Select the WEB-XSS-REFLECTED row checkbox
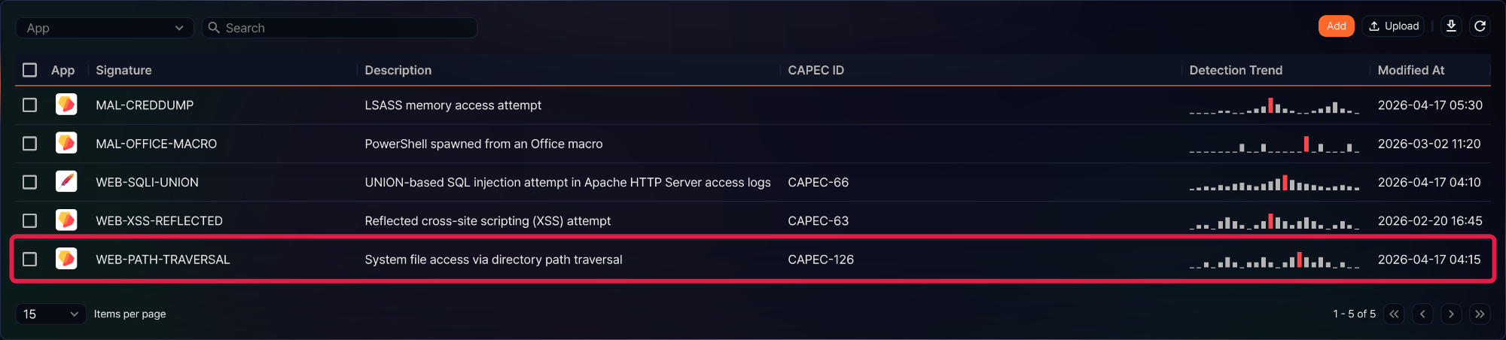Screen dimensions: 1506x340 tap(29, 220)
